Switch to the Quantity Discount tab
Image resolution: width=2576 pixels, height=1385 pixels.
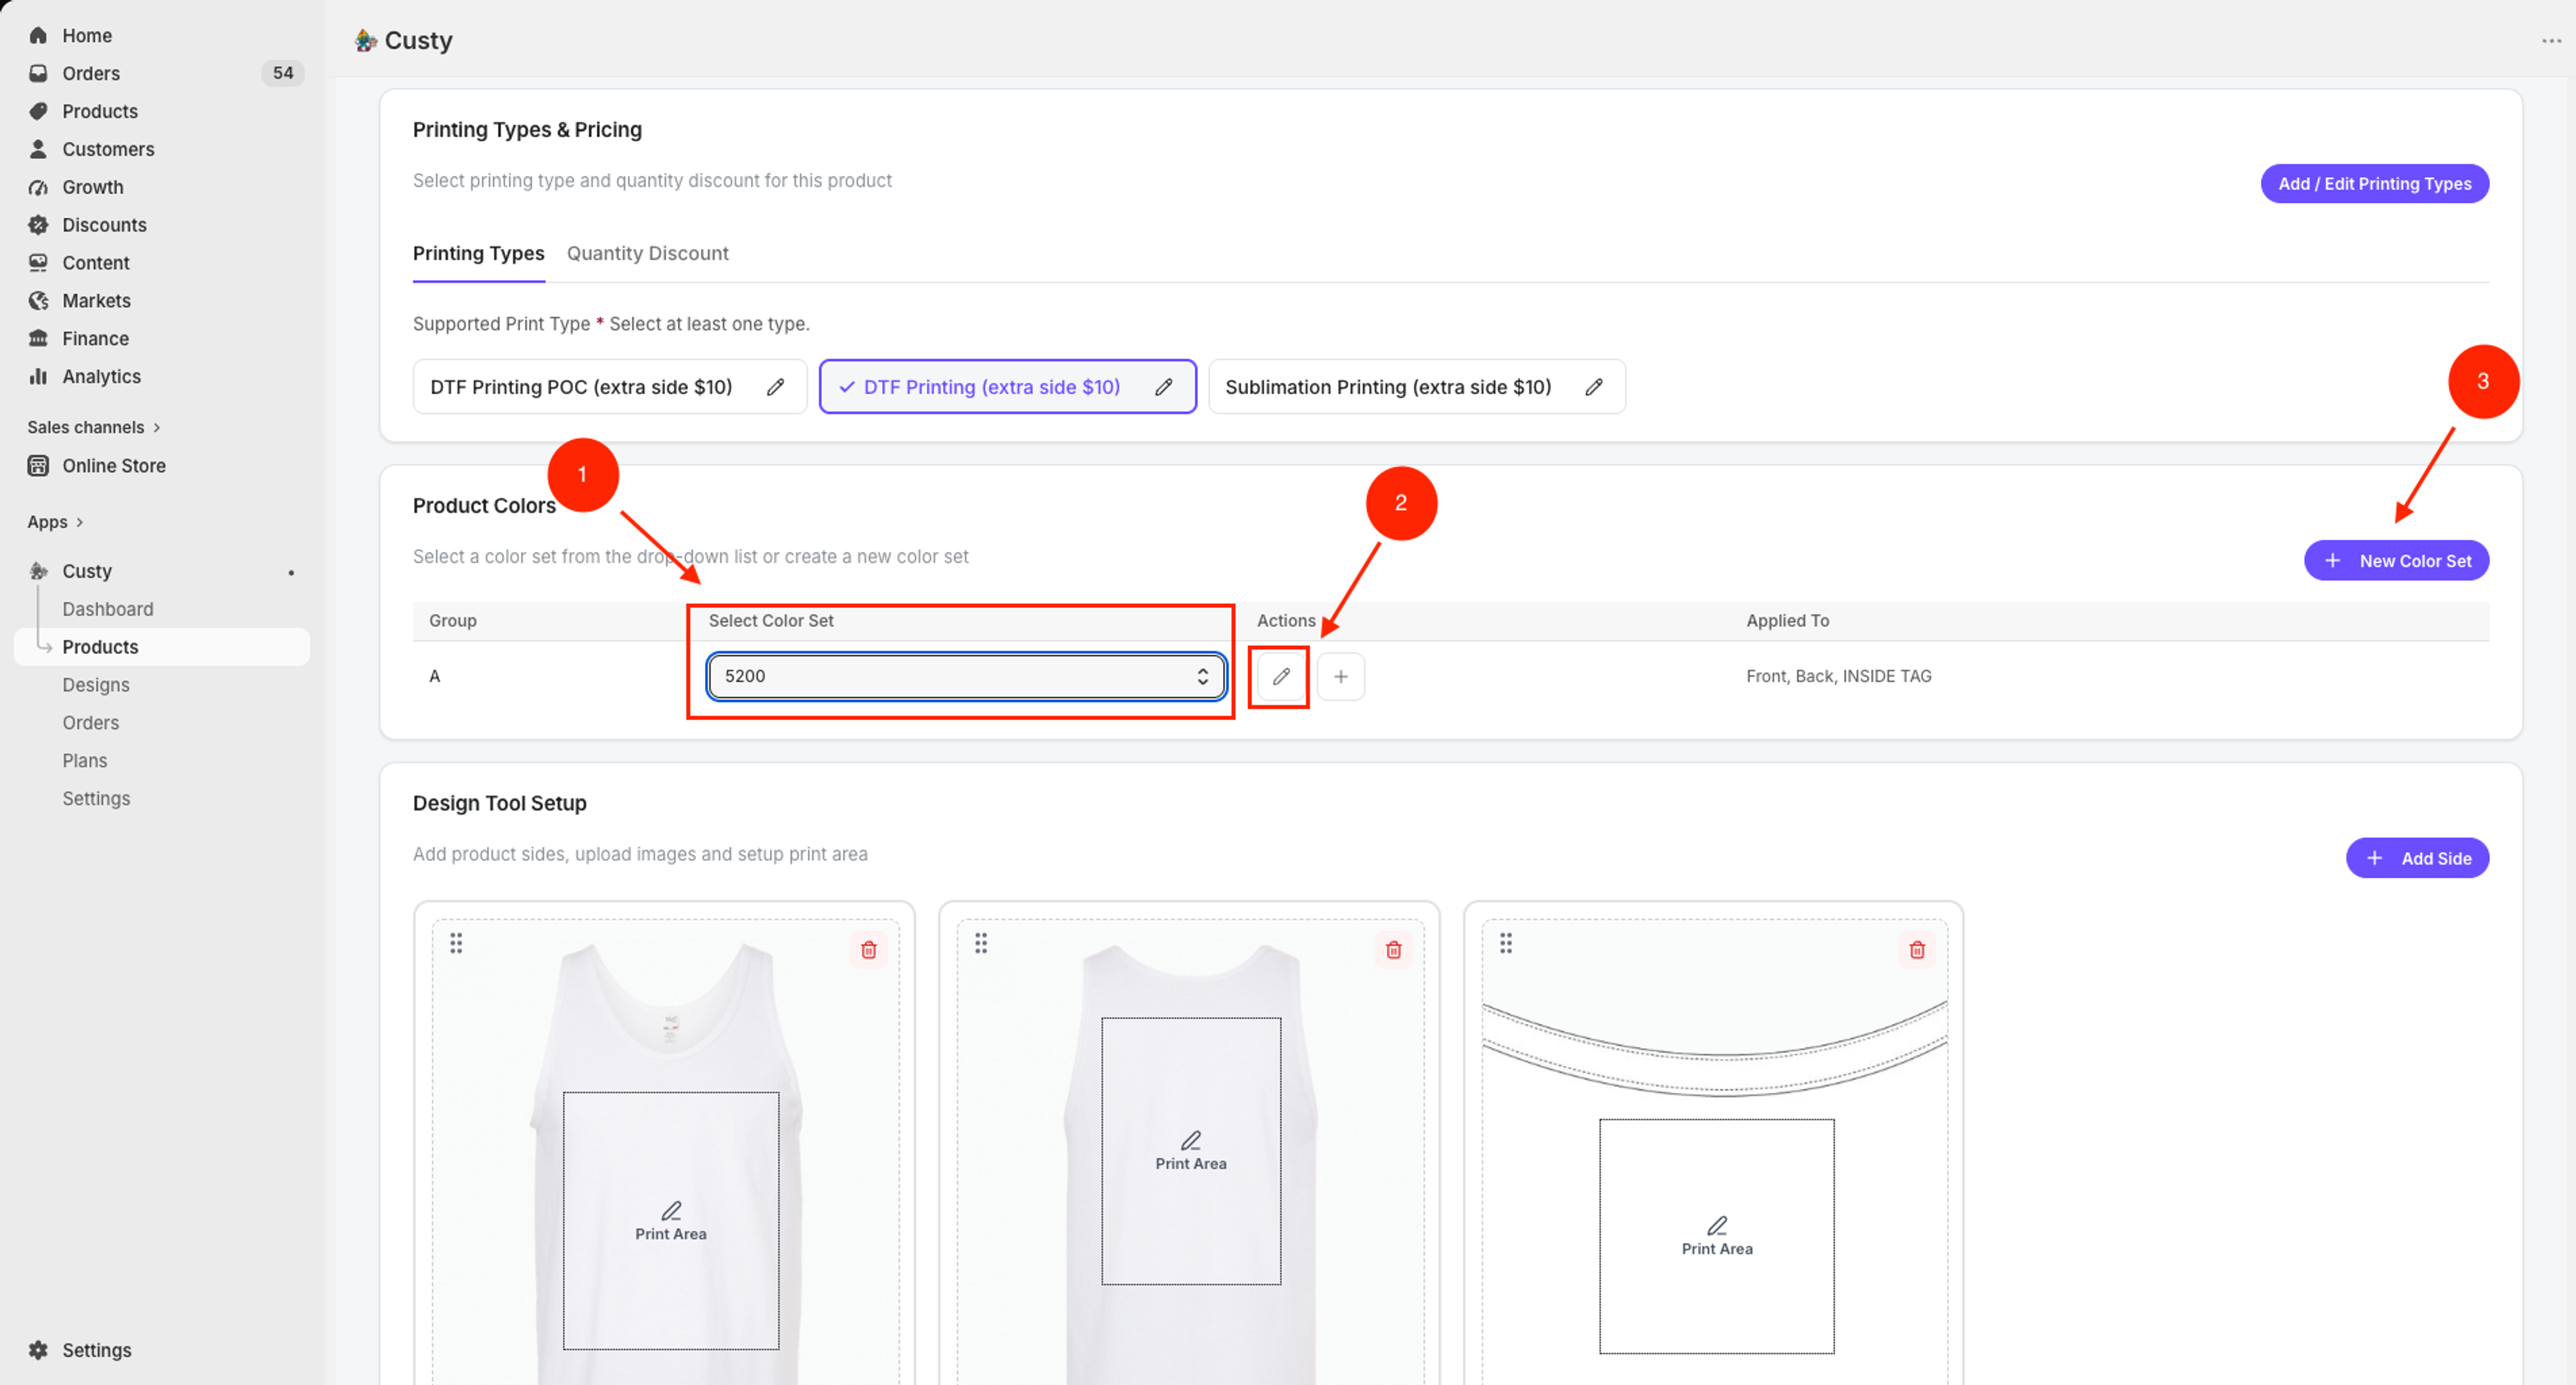click(x=647, y=253)
